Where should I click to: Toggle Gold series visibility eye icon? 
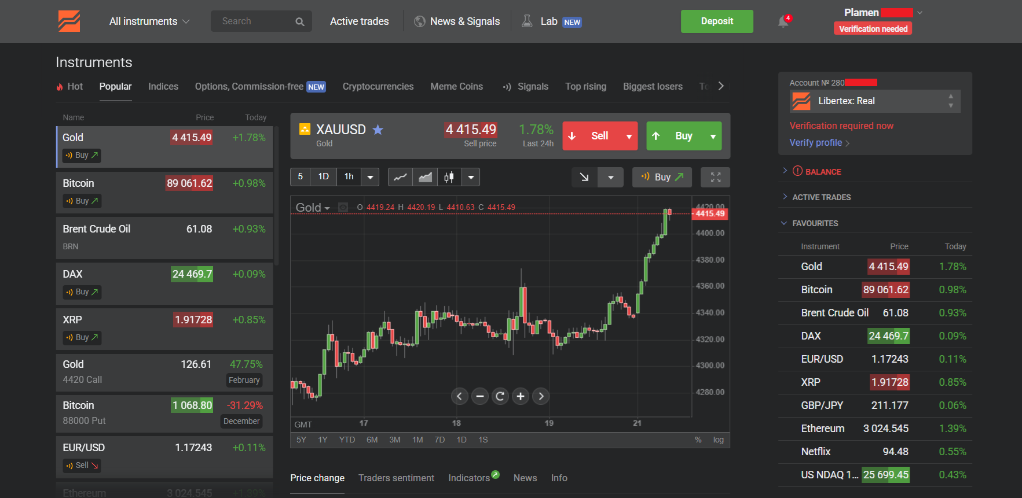coord(343,208)
